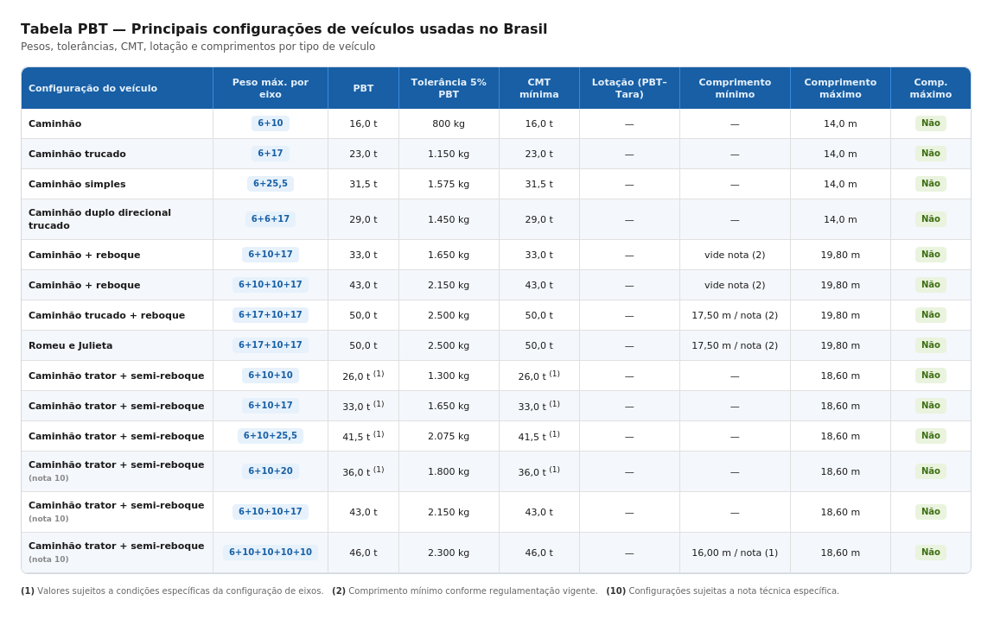Click the "Lotação (PBT–Tara)" column header
994x619 pixels.
point(629,88)
